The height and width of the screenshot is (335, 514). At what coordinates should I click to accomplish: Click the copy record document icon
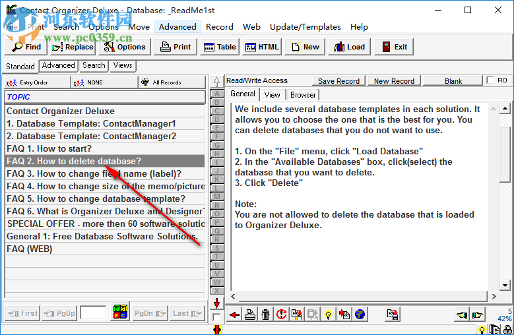coord(297,315)
